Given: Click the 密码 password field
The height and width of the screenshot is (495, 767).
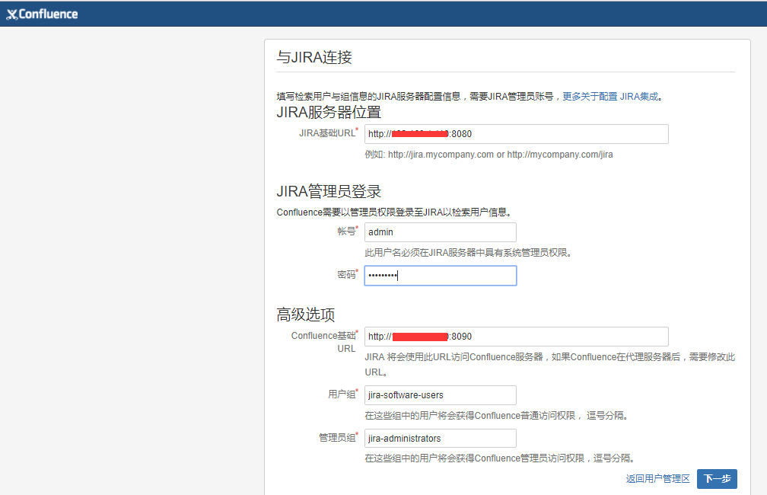Looking at the screenshot, I should (441, 276).
